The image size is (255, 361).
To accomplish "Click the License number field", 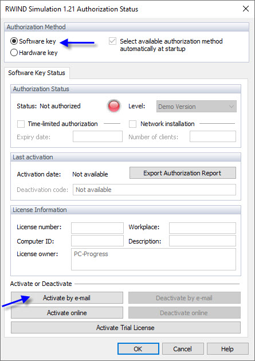I will (97, 228).
